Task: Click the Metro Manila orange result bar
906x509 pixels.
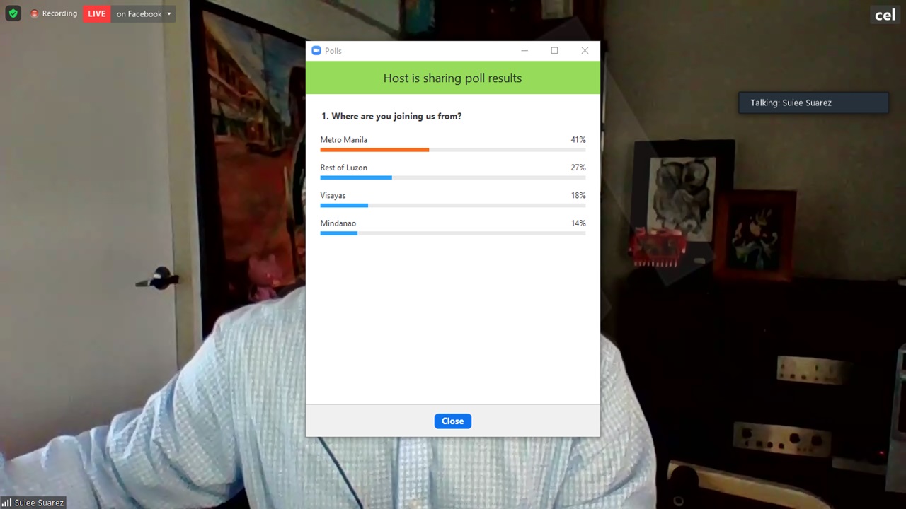Action: tap(374, 150)
